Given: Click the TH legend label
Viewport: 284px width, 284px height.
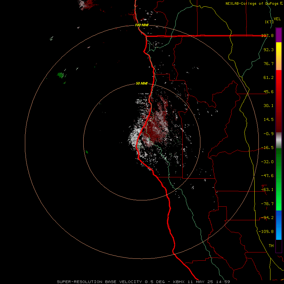Looking at the screenshot, I should pos(271,246).
